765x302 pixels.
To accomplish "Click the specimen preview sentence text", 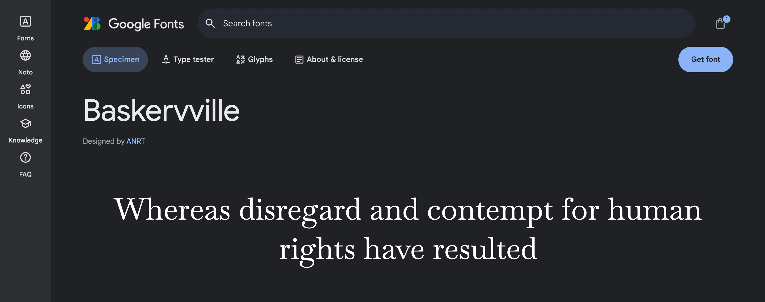I will 408,229.
